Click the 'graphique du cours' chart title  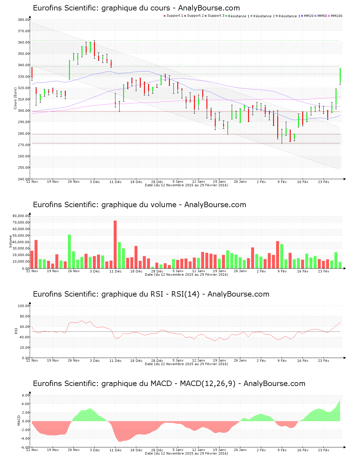click(x=136, y=8)
